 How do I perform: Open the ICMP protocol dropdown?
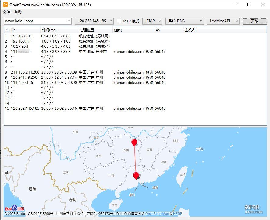[x=152, y=21]
